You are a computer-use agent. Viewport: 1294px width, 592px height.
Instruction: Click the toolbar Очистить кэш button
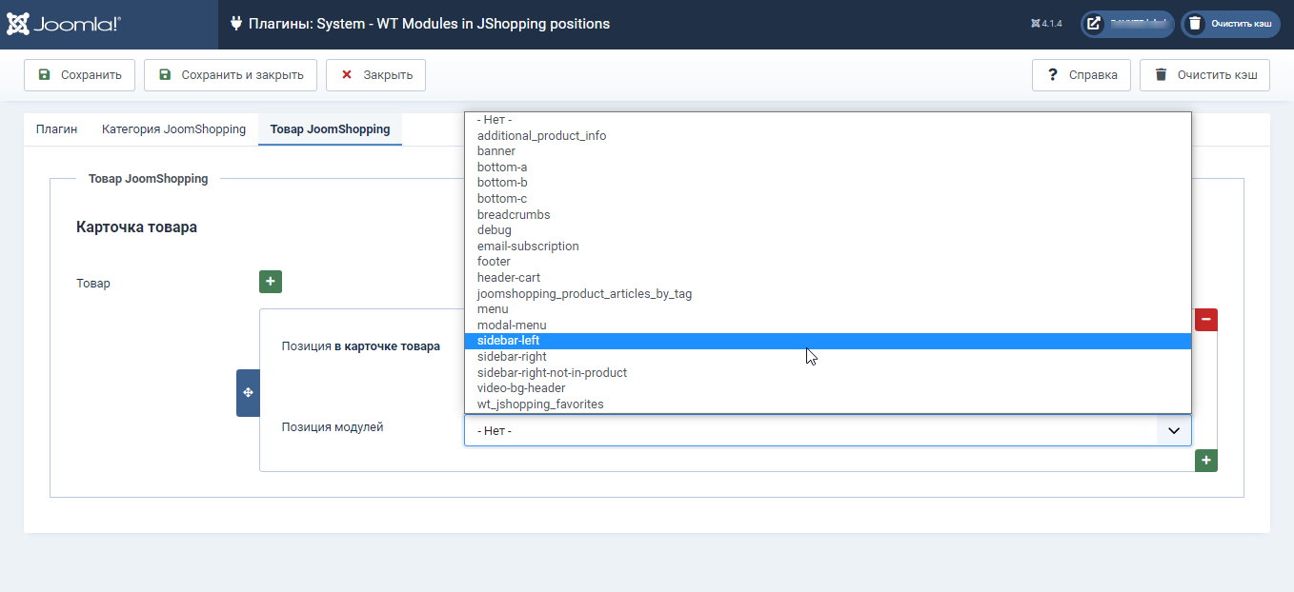point(1204,75)
